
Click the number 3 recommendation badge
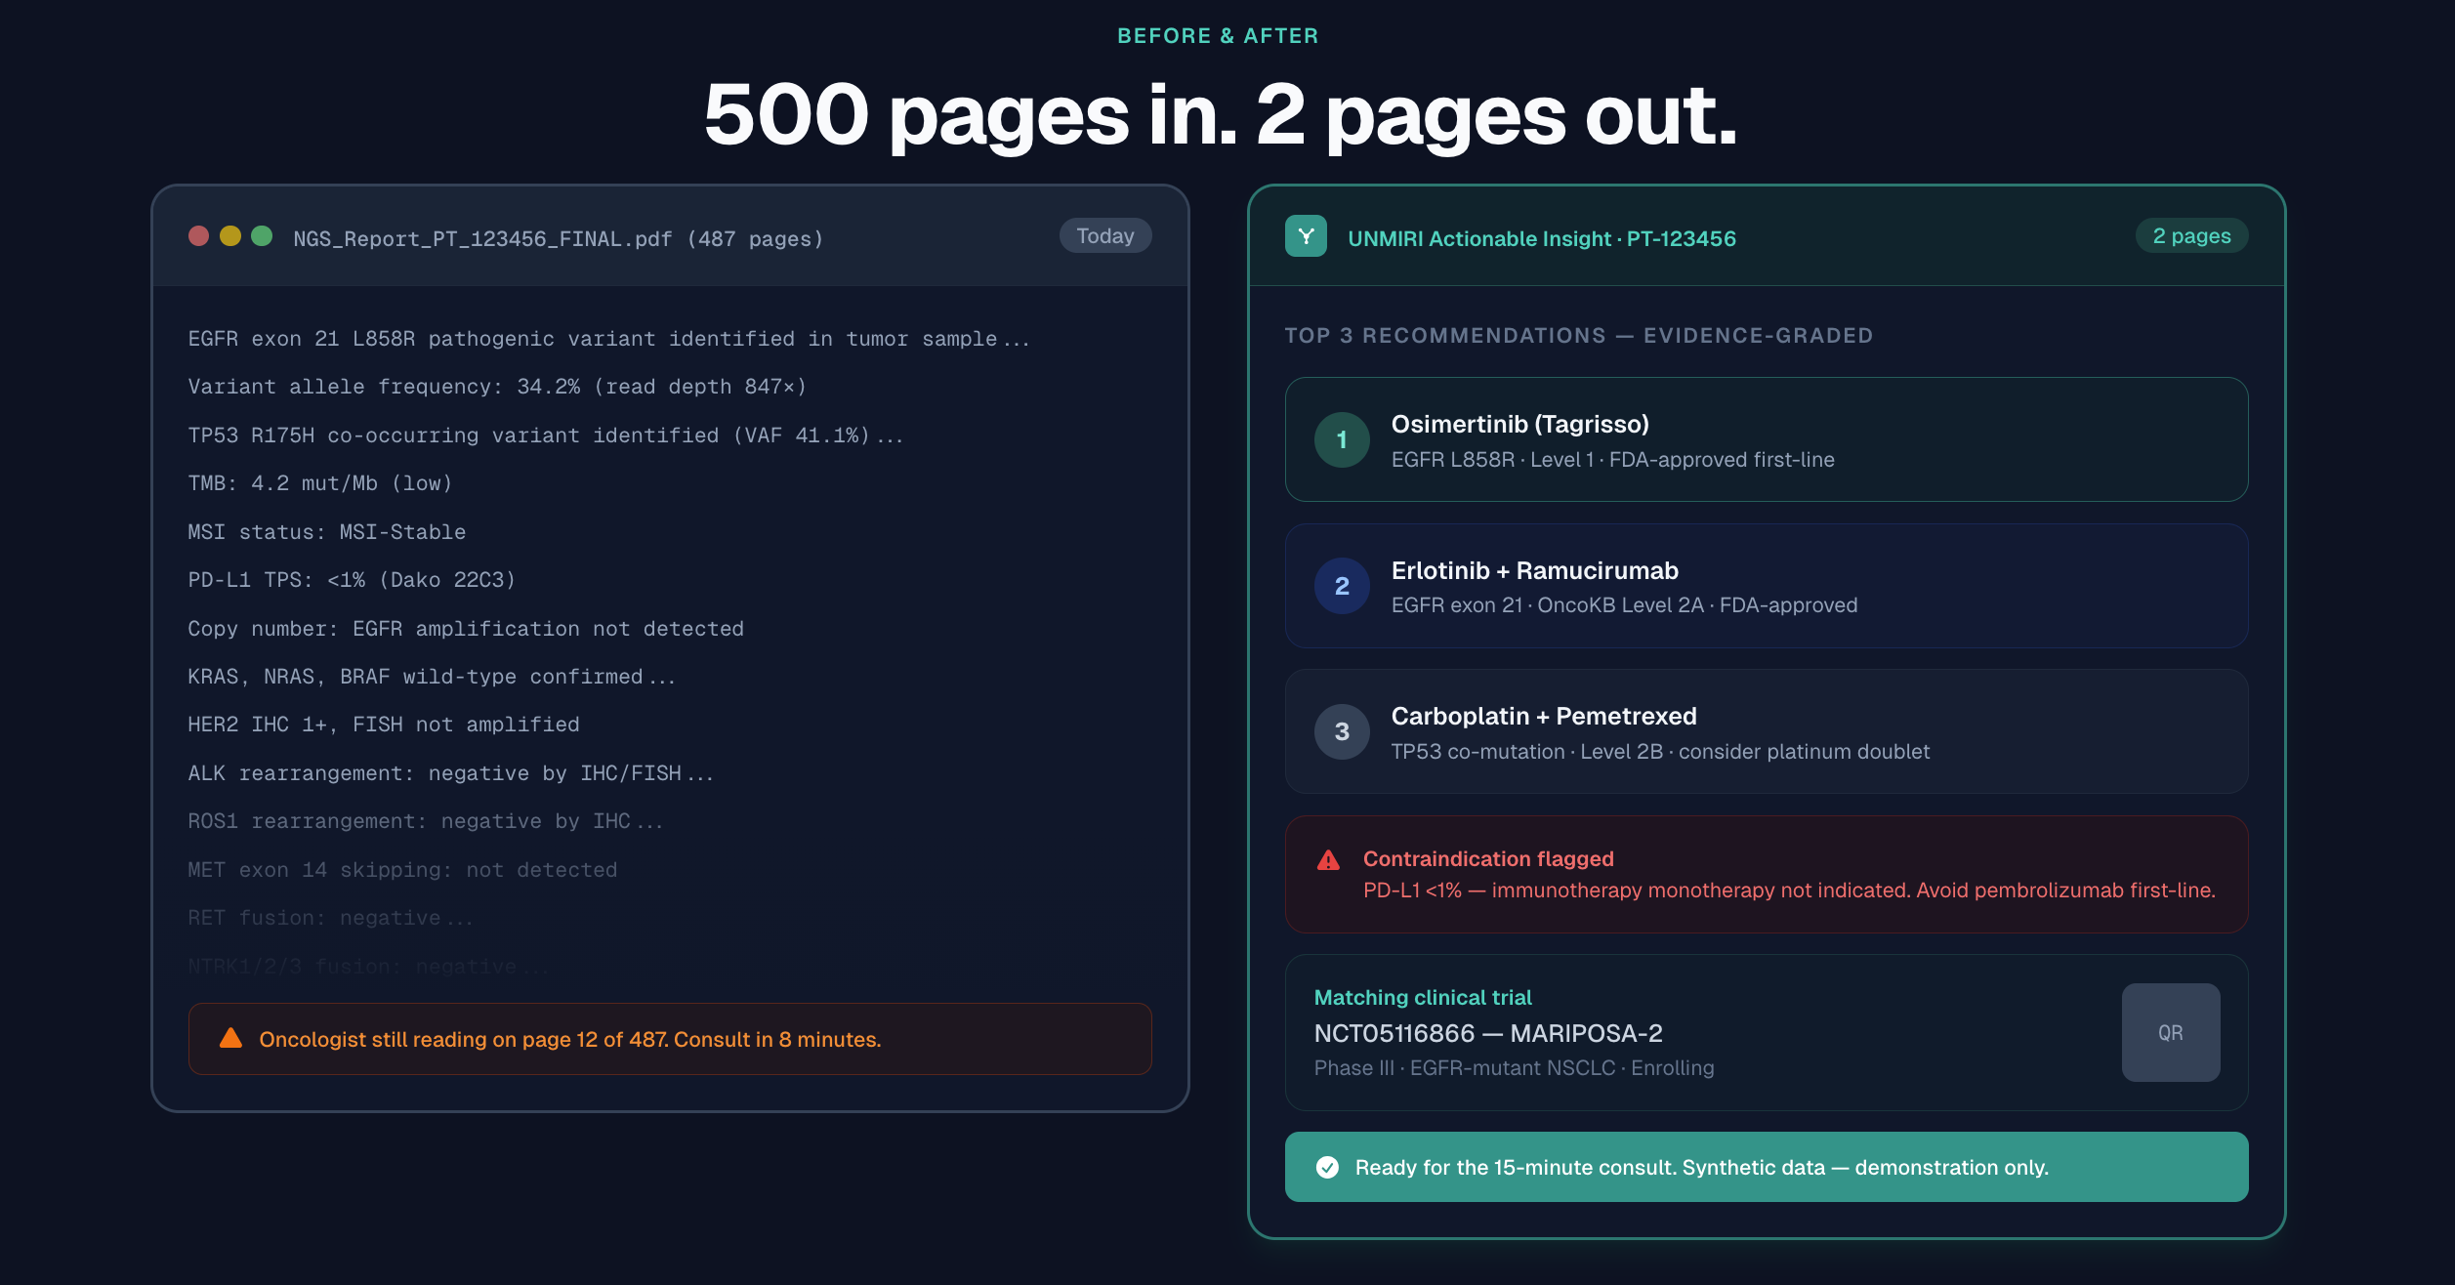[x=1342, y=731]
